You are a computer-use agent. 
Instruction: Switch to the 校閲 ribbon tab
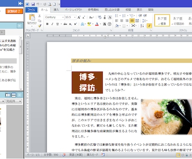click(128, 10)
